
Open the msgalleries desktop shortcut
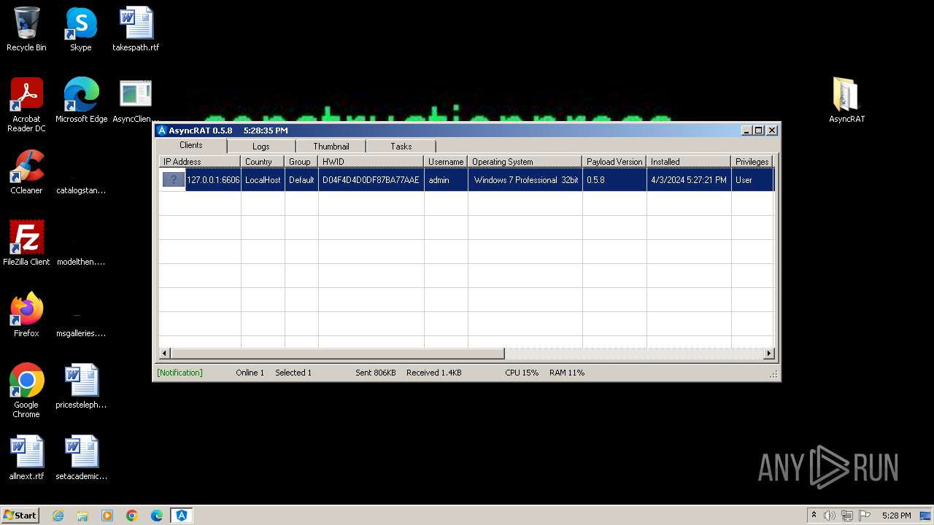pyautogui.click(x=81, y=315)
